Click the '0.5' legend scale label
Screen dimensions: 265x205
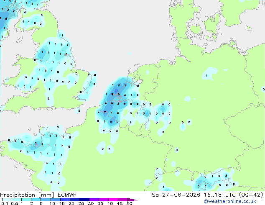15,203
